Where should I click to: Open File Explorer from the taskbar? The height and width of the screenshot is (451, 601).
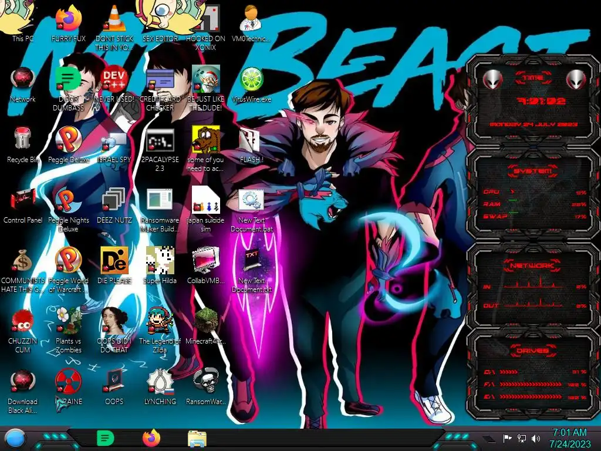tap(197, 439)
